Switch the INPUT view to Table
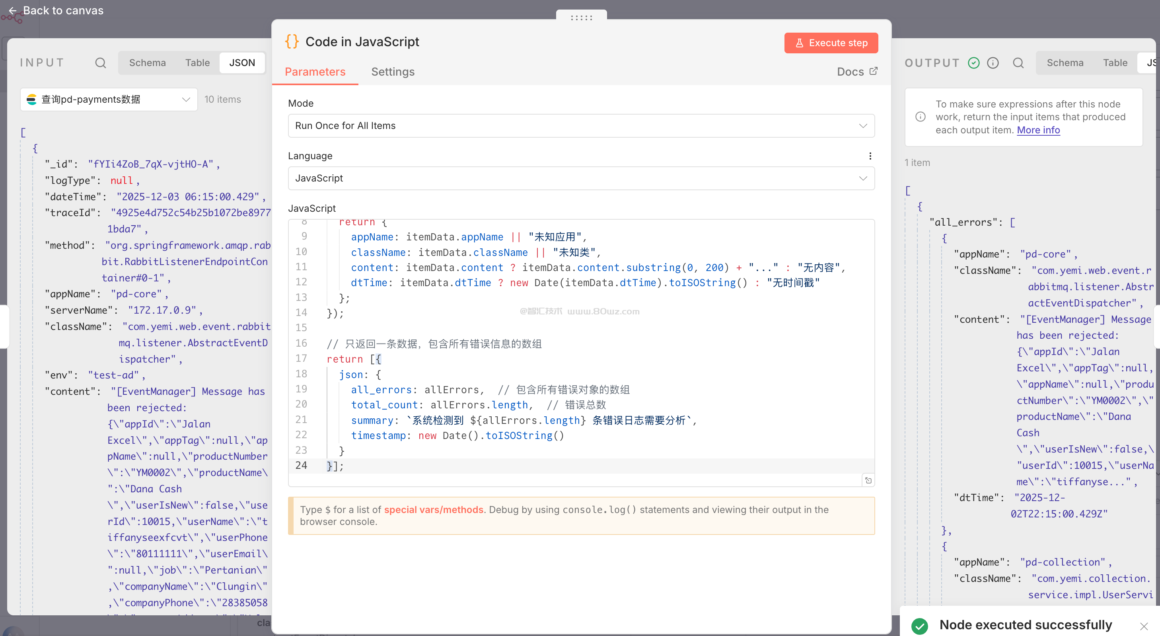The image size is (1160, 636). tap(197, 63)
